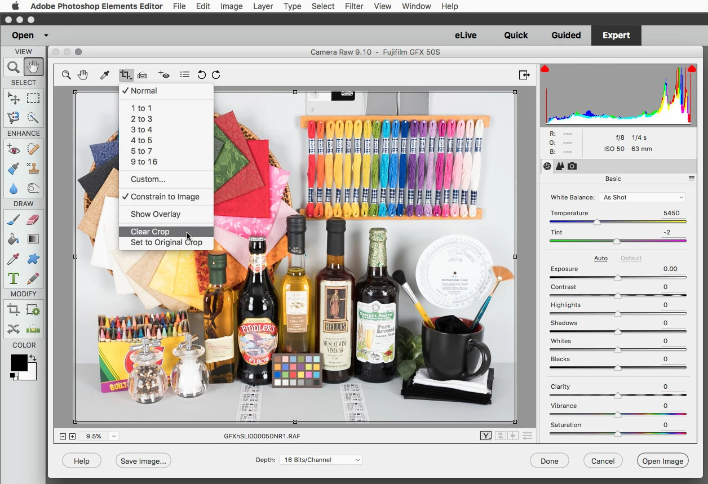Select the Eraser tool
This screenshot has width=708, height=484.
point(33,220)
